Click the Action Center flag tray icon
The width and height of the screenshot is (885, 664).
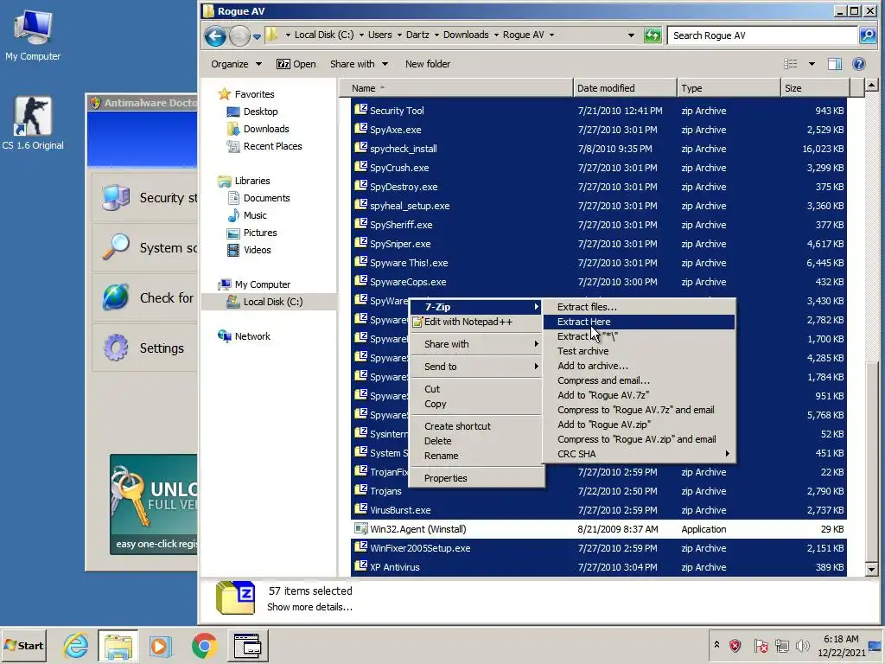pos(761,645)
